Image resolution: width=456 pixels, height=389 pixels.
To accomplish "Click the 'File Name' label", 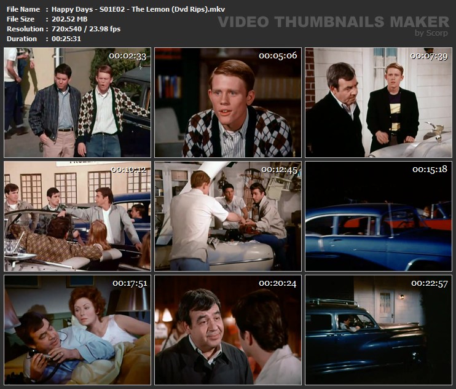I will coord(23,9).
